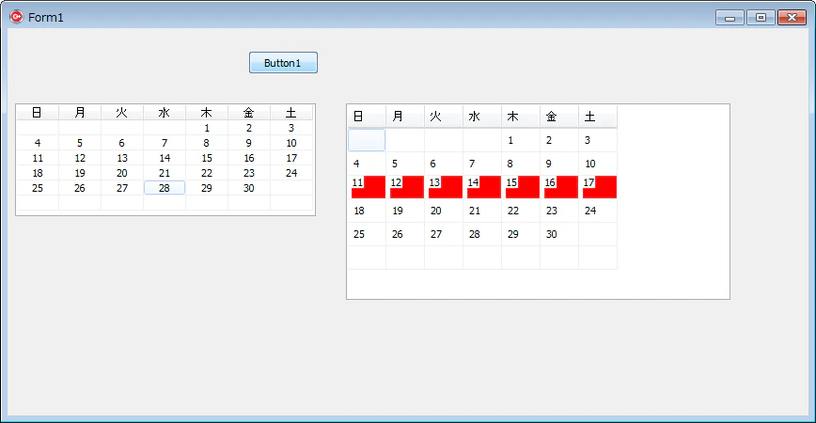Click the 土 header in the smaller calendar
Screen dimensions: 816x423
[x=291, y=113]
